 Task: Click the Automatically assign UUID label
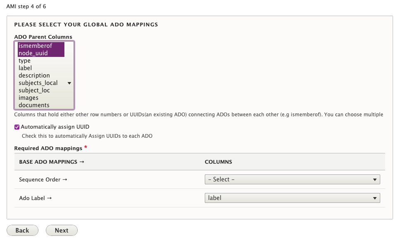tap(55, 127)
